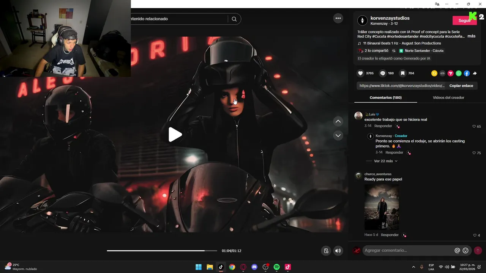Open File Explorer from taskbar
Viewport: 486px width, 273px height.
point(210,267)
